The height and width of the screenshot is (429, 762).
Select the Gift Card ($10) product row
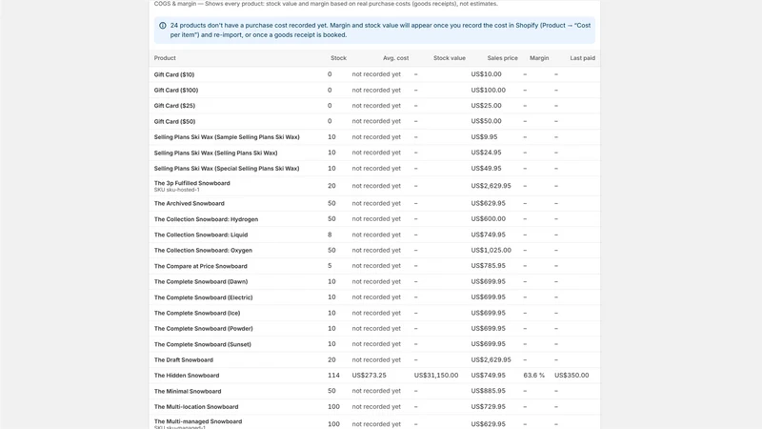tap(374, 74)
